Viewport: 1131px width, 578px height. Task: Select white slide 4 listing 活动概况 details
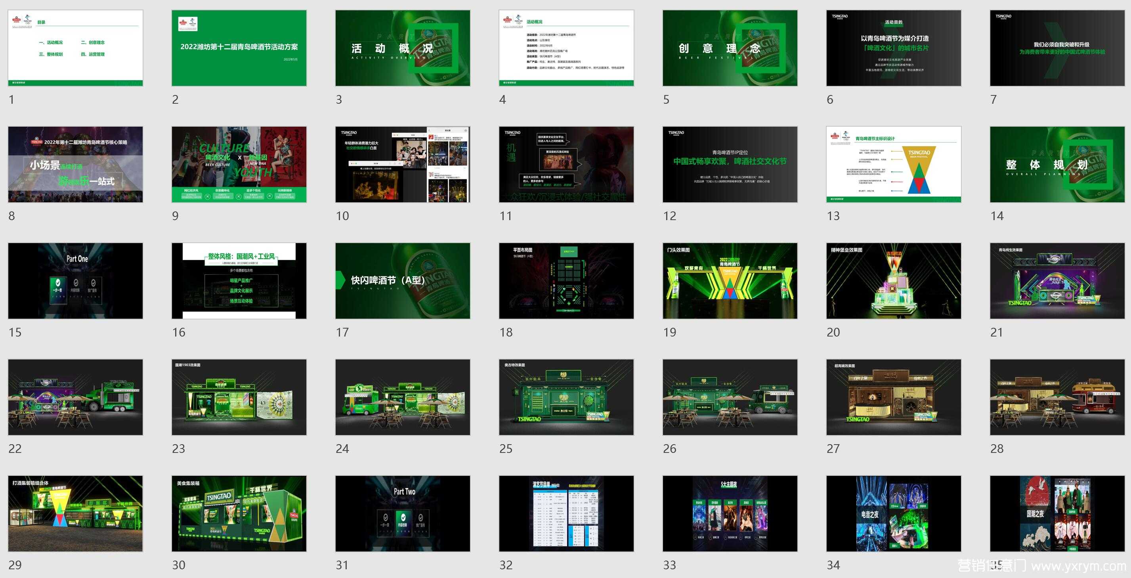coord(566,48)
